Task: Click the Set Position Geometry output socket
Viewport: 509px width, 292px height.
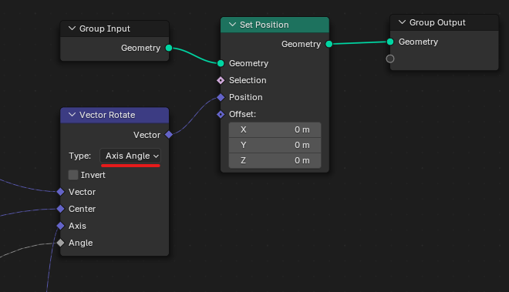Action: coord(329,44)
